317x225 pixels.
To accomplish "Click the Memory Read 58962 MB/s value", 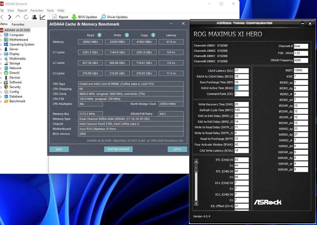I will point(90,42).
